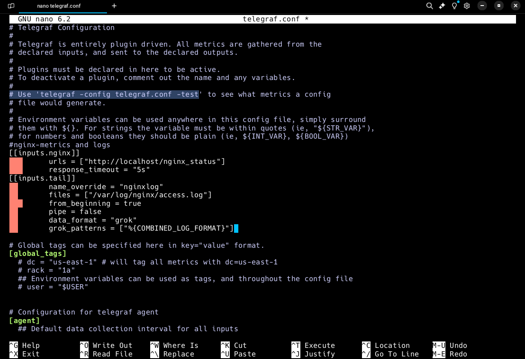This screenshot has width=525, height=359.
Task: Minimize the terminal window
Action: coord(482,6)
